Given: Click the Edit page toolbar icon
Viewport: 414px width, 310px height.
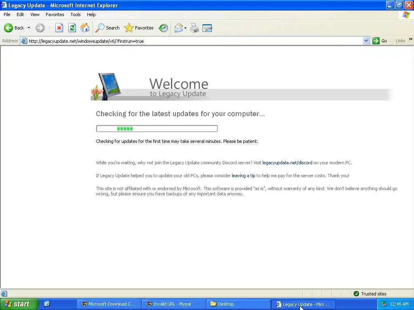Looking at the screenshot, I should [207, 28].
